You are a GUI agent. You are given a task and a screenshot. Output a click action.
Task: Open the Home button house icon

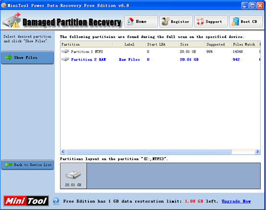pyautogui.click(x=130, y=22)
